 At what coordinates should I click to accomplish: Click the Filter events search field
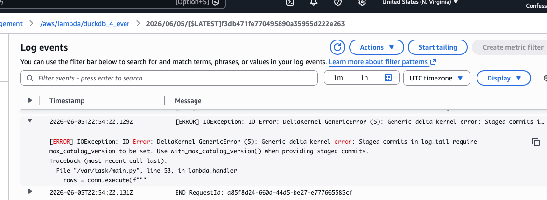[169, 78]
